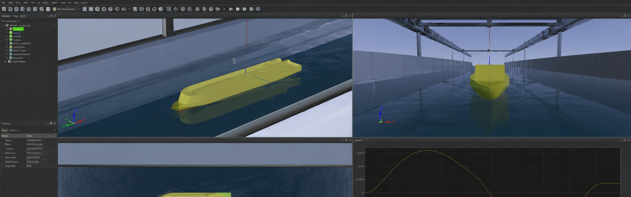The height and width of the screenshot is (197, 631).
Task: Select the Output Values tree item
Action: coord(18,61)
